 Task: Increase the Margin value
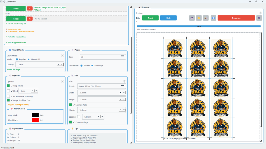coord(120,110)
